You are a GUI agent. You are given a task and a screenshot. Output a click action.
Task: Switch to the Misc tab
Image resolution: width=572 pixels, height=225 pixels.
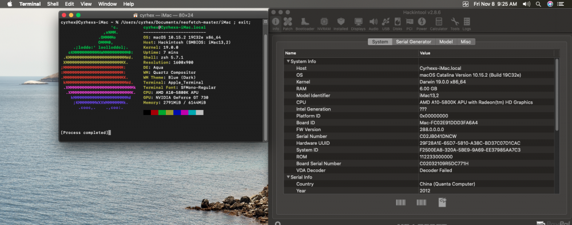(x=466, y=42)
